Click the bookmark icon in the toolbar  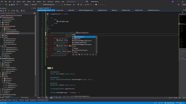click(96, 5)
